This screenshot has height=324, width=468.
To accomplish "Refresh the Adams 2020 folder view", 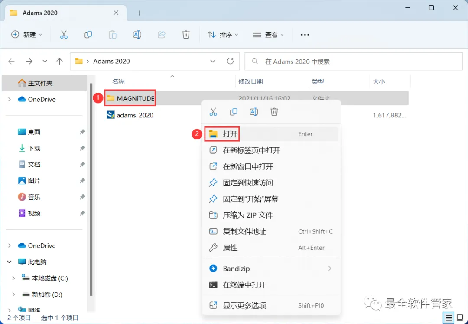I will (x=230, y=61).
